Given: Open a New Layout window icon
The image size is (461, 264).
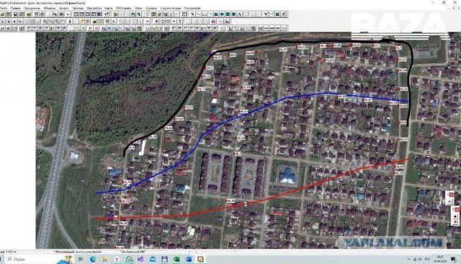Looking at the screenshot, I should (x=93, y=14).
